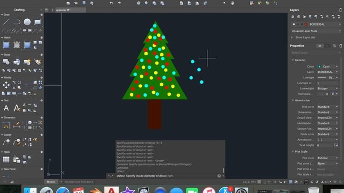Click the Undo arrow in top toolbar
Screen dimensions: 344x193
tap(111, 3)
